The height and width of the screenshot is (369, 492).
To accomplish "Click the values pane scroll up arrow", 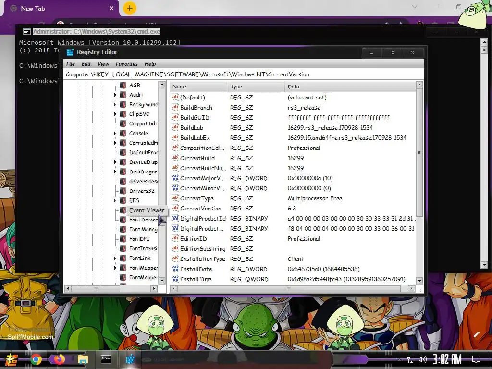I will click(419, 85).
